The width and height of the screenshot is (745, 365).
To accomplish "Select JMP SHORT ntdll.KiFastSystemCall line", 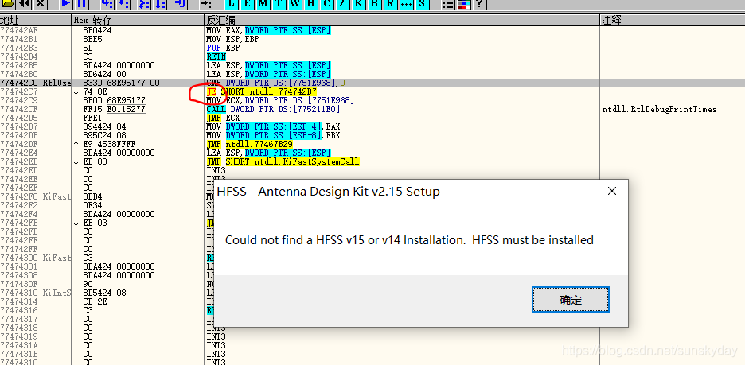I will pyautogui.click(x=283, y=162).
